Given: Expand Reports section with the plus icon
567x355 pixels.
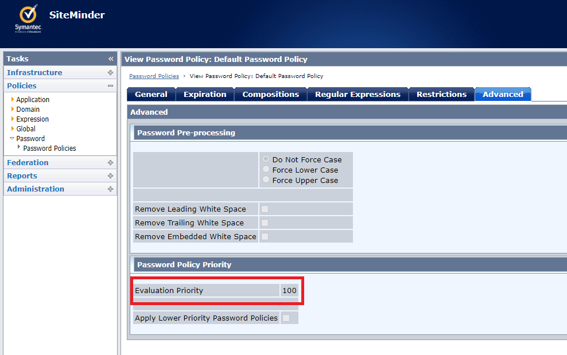Looking at the screenshot, I should click(110, 175).
